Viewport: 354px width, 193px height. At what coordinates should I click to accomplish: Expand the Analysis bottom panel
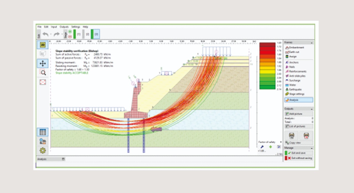point(63,159)
